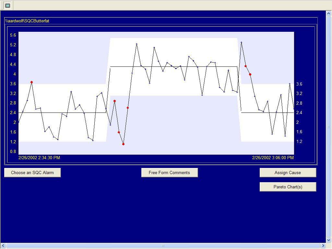The image size is (332, 249).
Task: Select red alarm point near 3.6 on left
Action: pos(31,82)
